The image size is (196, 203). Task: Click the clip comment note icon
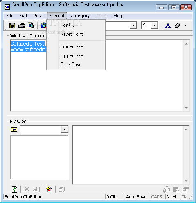tap(61, 189)
